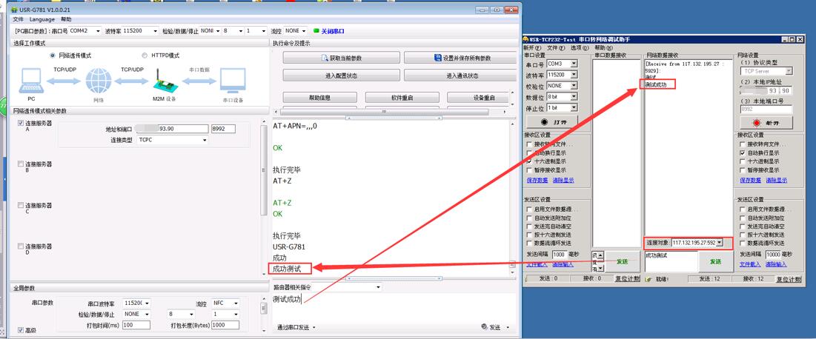This screenshot has width=816, height=339.
Task: Open the 路由器相关指令 dropdown
Action: pyautogui.click(x=378, y=287)
